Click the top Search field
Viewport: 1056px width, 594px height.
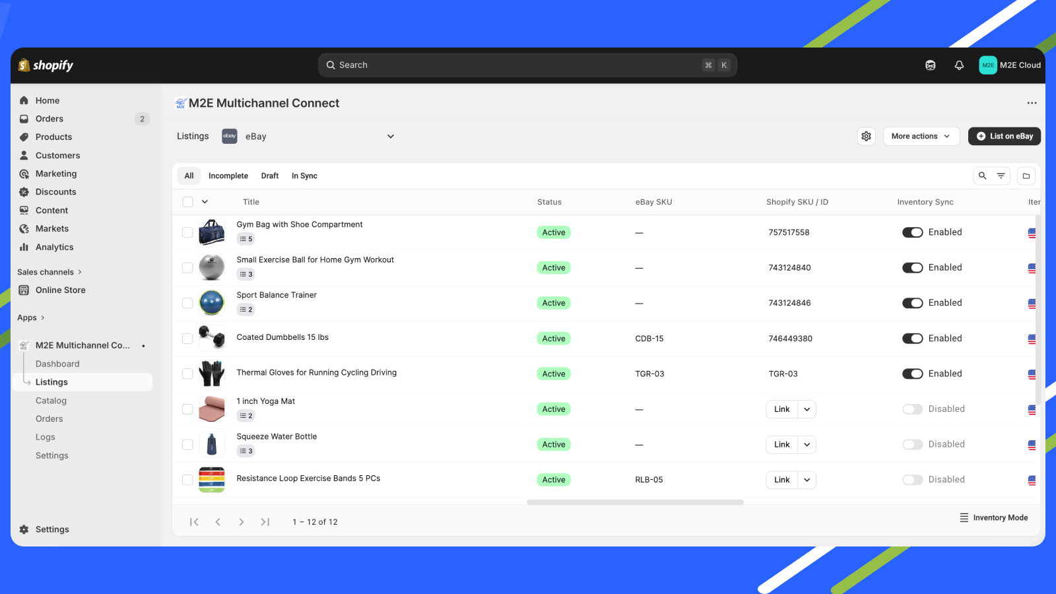pyautogui.click(x=527, y=65)
